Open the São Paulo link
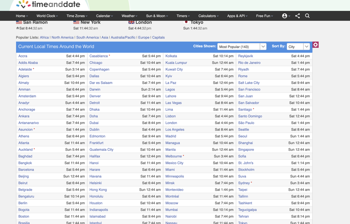This screenshot has width=350, height=224. coord(246,123)
